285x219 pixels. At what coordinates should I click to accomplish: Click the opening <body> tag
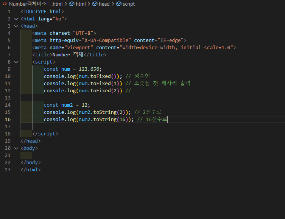(x=29, y=148)
